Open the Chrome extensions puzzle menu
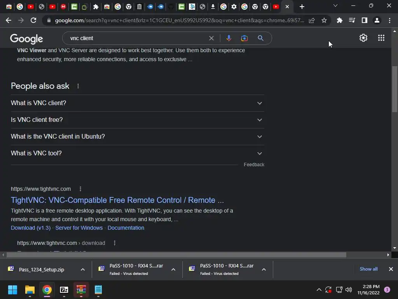Viewport: 398px width, 299px height. coord(339,20)
